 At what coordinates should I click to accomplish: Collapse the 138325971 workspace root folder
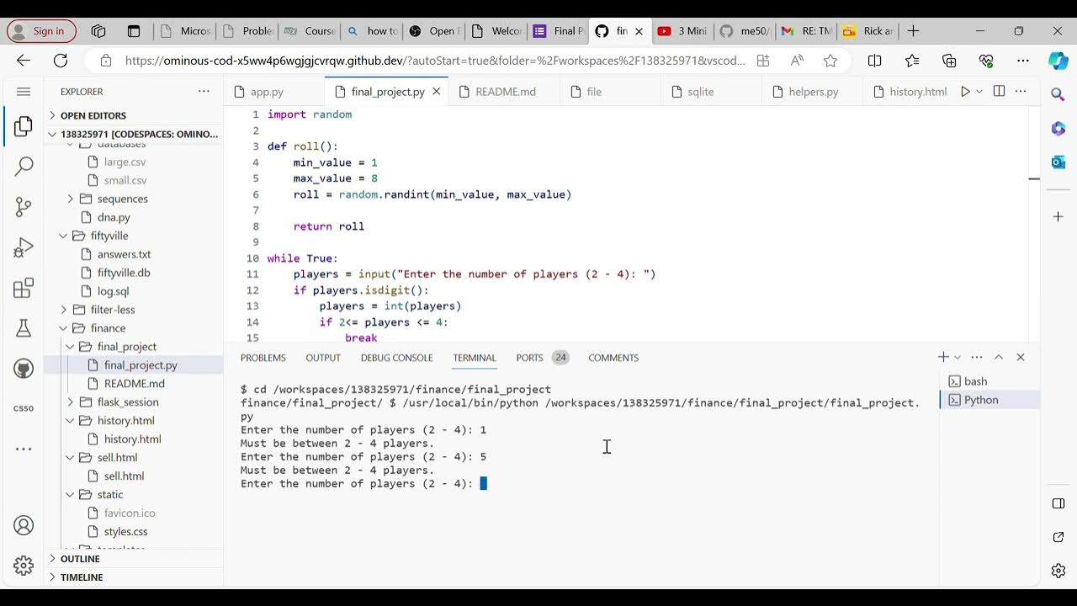tap(134, 134)
